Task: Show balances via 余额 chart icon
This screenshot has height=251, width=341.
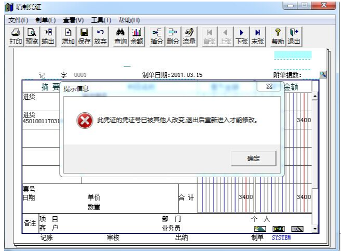Action: (x=137, y=36)
